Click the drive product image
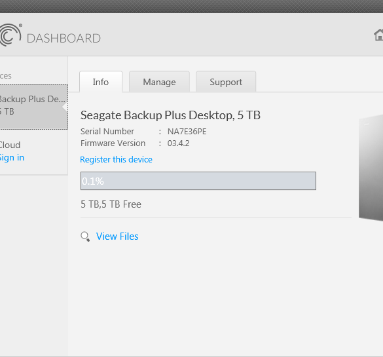Image resolution: width=383 pixels, height=357 pixels. pyautogui.click(x=371, y=168)
